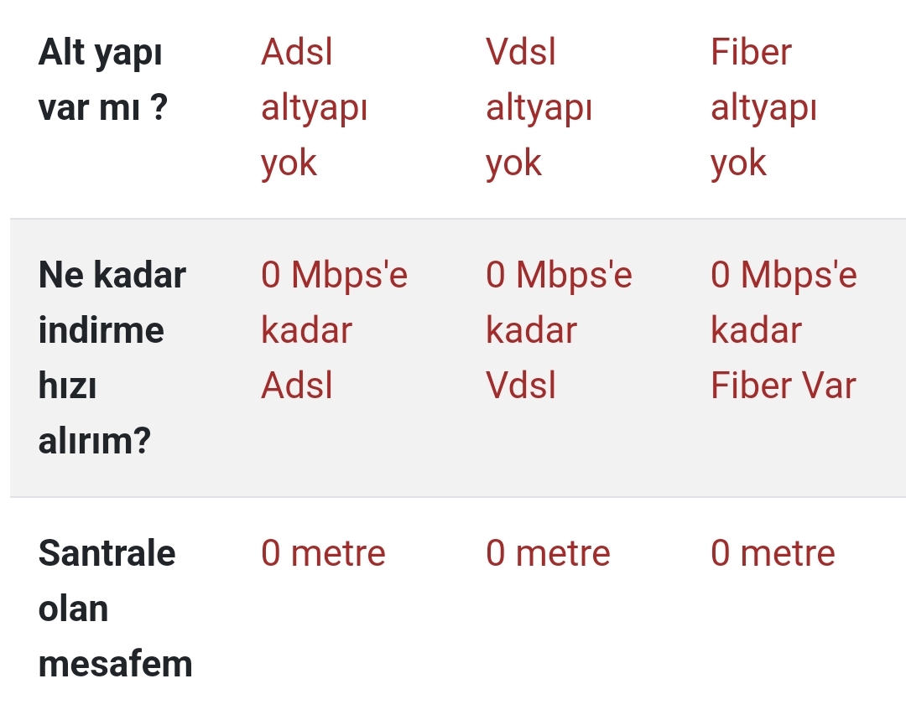Select the "Fiber altyapı yok" link
Image resolution: width=906 pixels, height=720 pixels.
click(763, 108)
